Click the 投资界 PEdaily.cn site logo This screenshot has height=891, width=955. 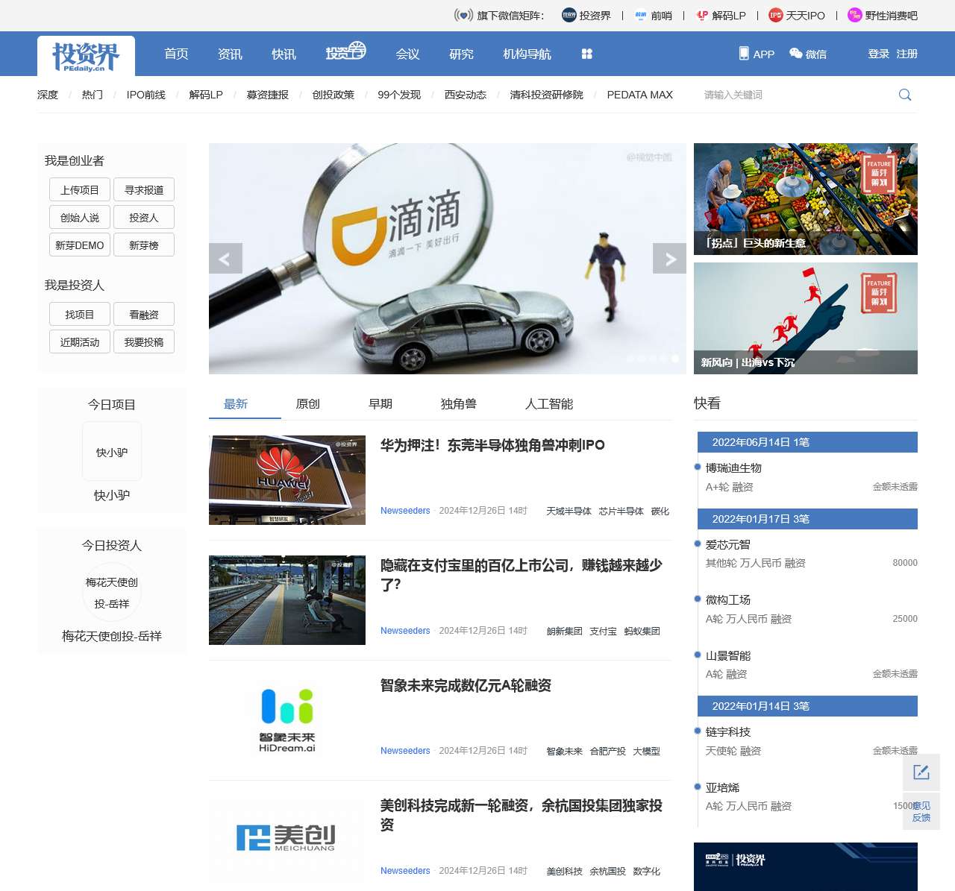point(86,56)
